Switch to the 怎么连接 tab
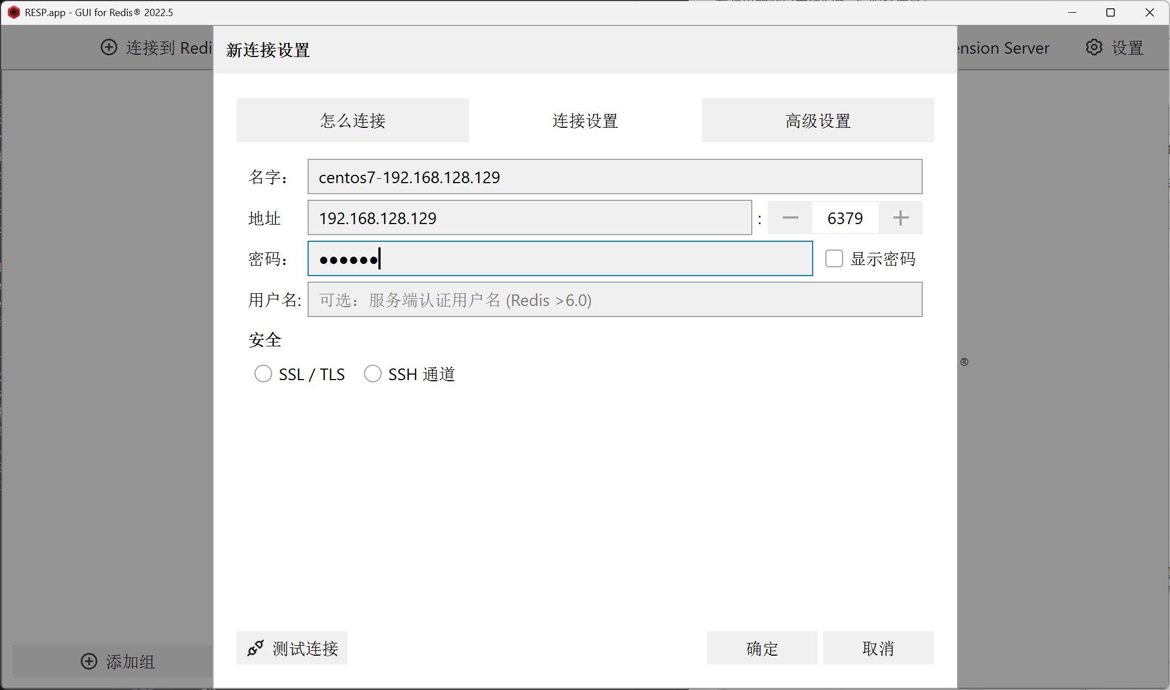Viewport: 1170px width, 690px height. pos(352,121)
